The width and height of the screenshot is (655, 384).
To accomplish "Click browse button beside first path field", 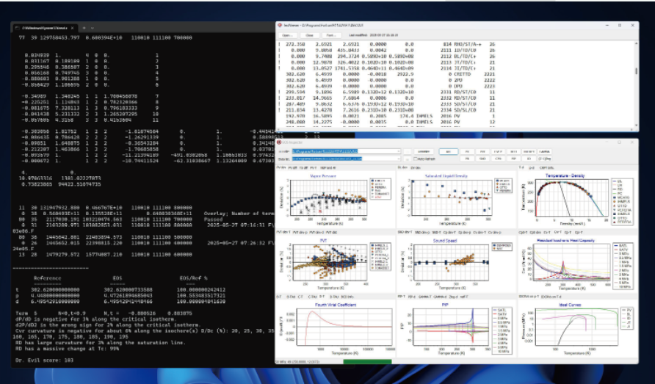I will (x=408, y=152).
